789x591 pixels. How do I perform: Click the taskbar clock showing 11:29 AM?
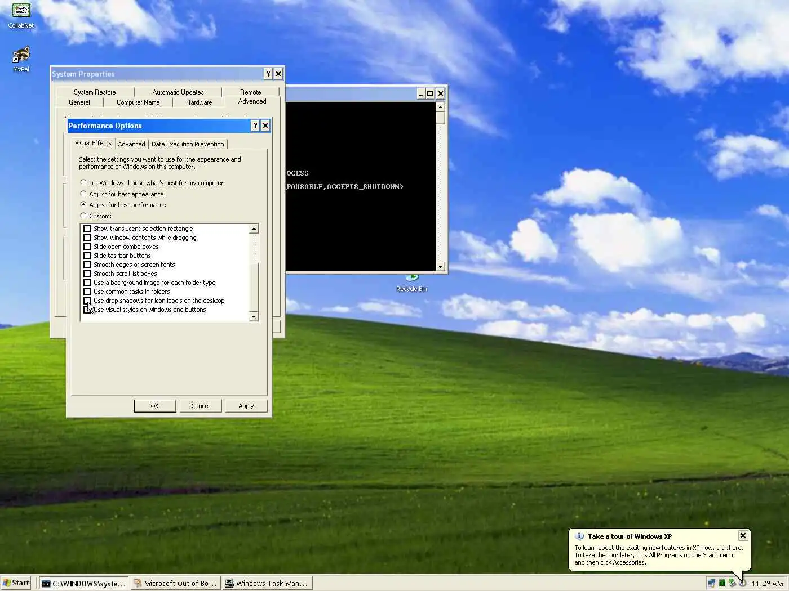tap(767, 584)
